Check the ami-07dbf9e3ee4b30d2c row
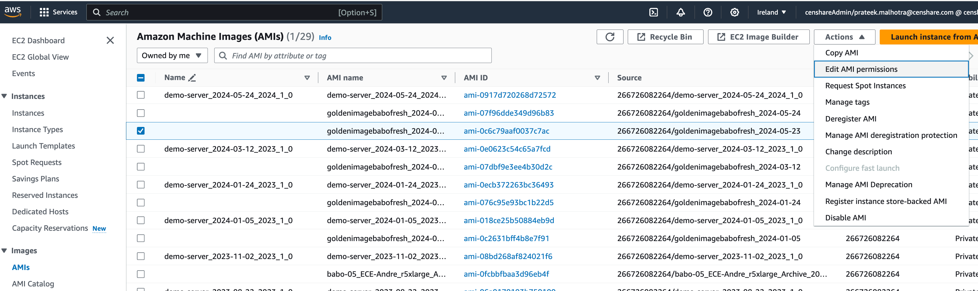Viewport: 978px width, 291px height. (141, 167)
